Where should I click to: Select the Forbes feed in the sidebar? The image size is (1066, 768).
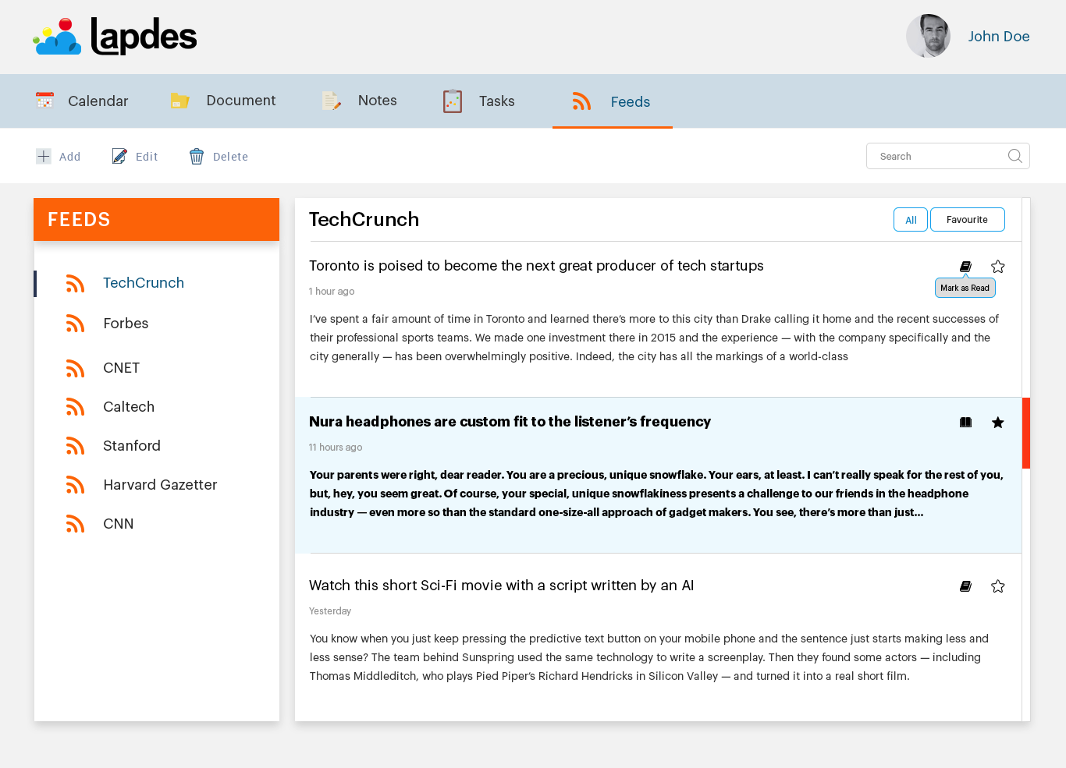tap(126, 323)
